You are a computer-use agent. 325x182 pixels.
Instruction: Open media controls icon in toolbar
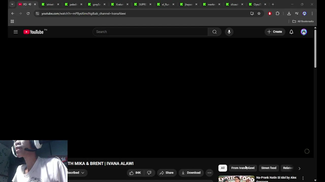[297, 13]
